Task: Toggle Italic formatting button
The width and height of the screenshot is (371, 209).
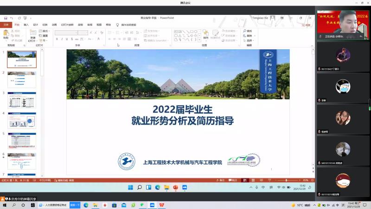Action: [x=62, y=39]
